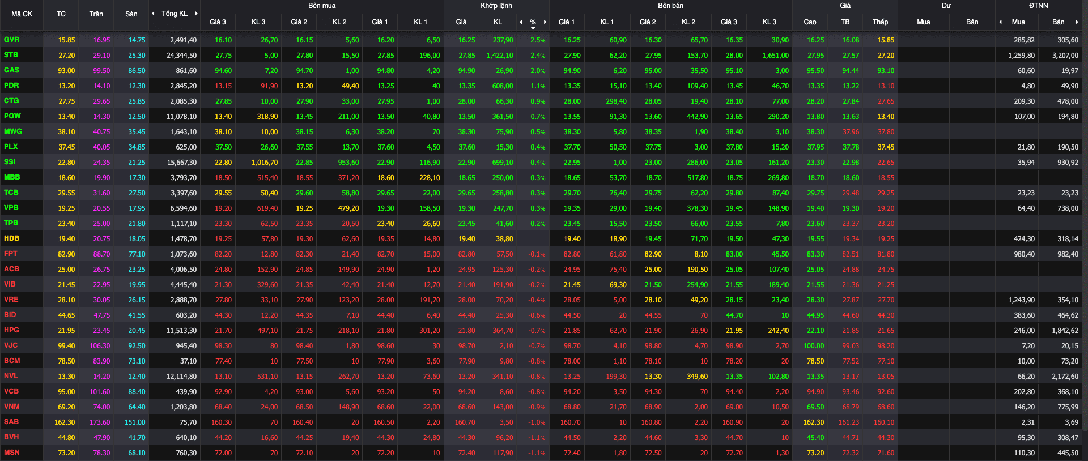Toggle the sort indicator under % header
The width and height of the screenshot is (1088, 461).
click(533, 28)
